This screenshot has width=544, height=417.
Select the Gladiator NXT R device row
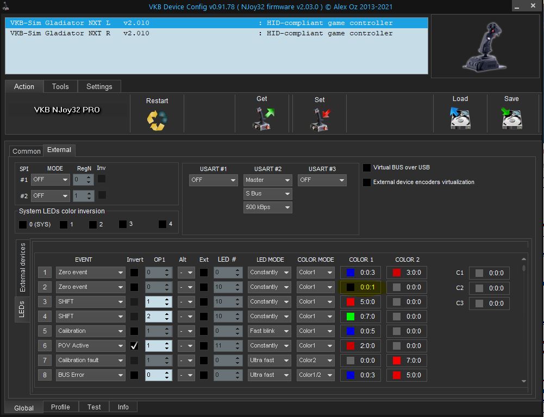[x=216, y=33]
